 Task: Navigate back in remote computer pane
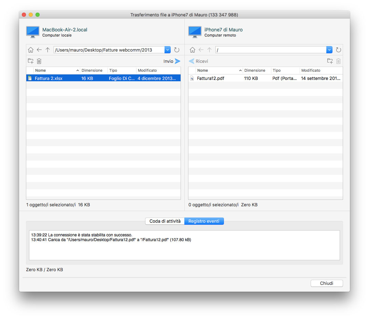point(201,50)
